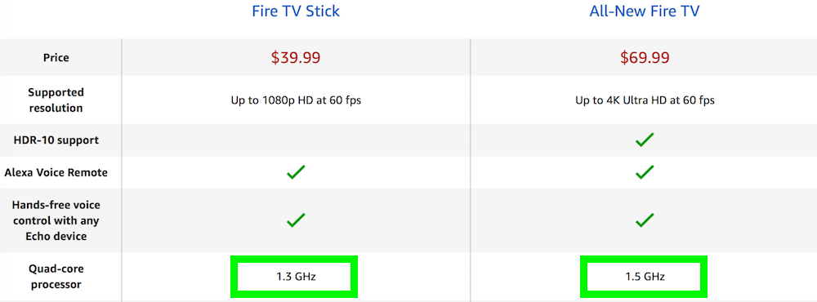Click the Alexa Voice Remote row label
This screenshot has width=817, height=302.
56,172
